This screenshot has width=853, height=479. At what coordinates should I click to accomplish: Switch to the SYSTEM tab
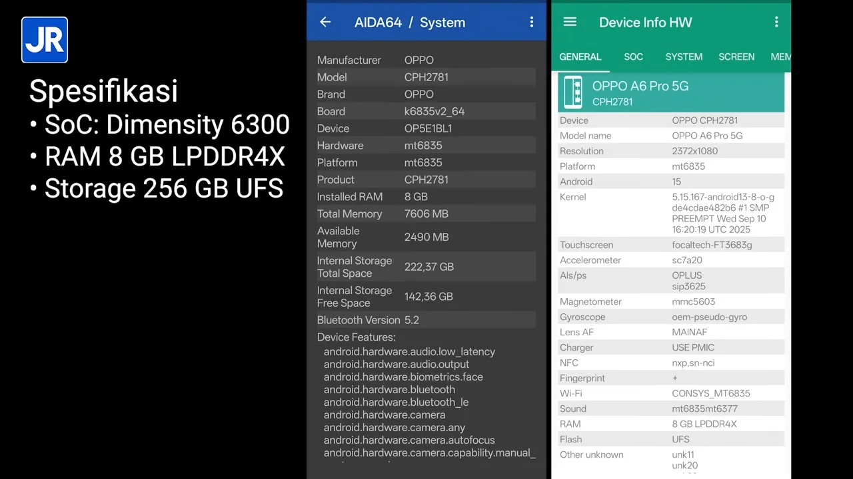pos(684,57)
